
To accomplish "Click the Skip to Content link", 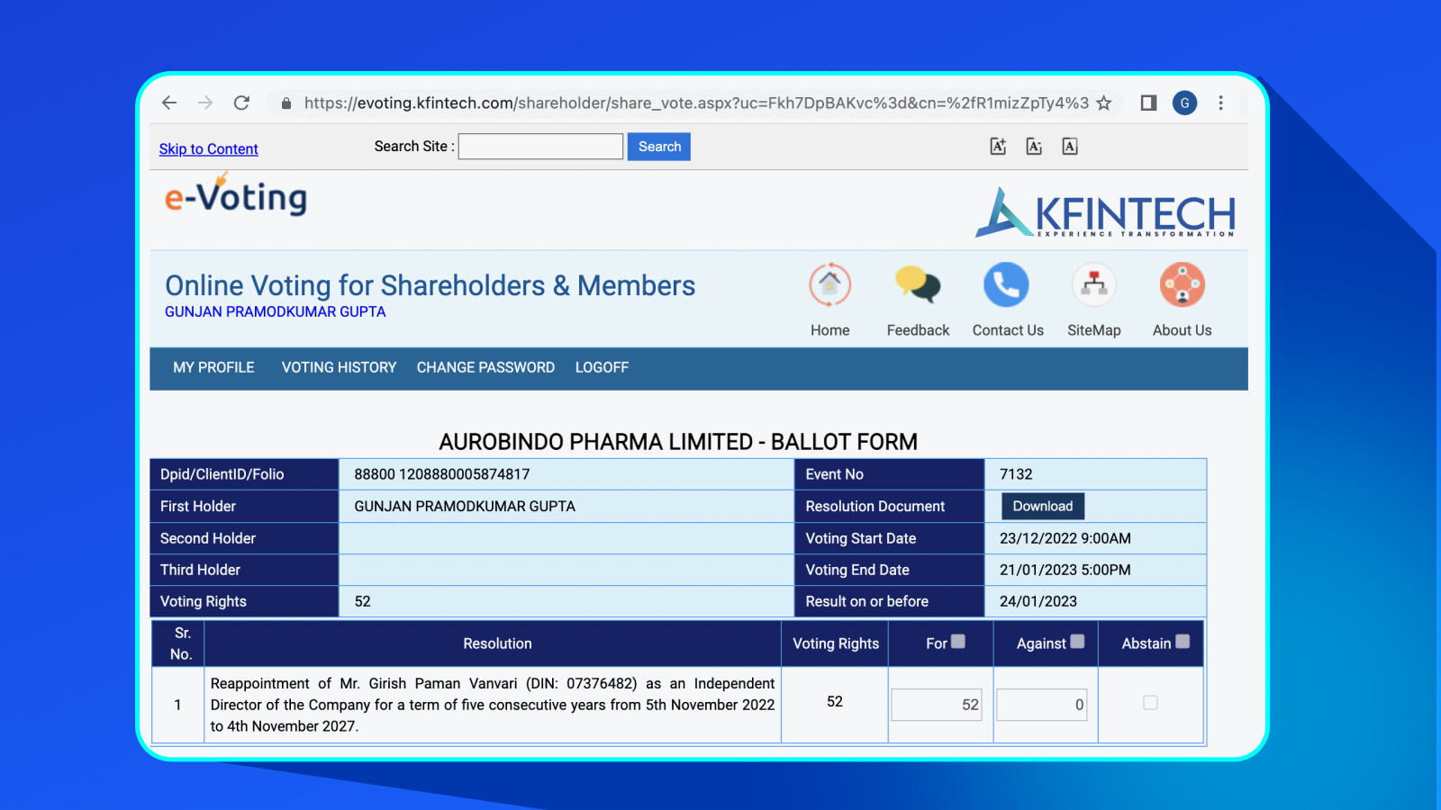I will pyautogui.click(x=208, y=149).
